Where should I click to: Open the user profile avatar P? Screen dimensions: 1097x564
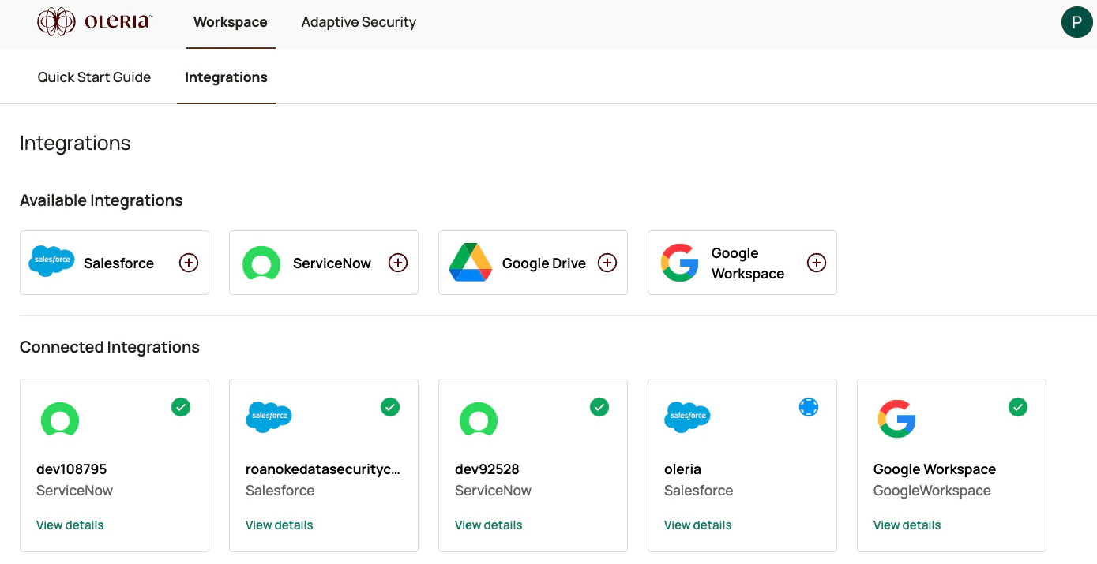pyautogui.click(x=1076, y=22)
